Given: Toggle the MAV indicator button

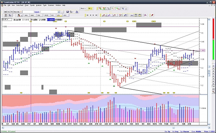Looking at the screenshot, I should [26, 15].
